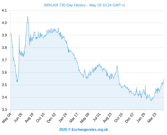Select the 4.0 y-axis label

(4, 23)
